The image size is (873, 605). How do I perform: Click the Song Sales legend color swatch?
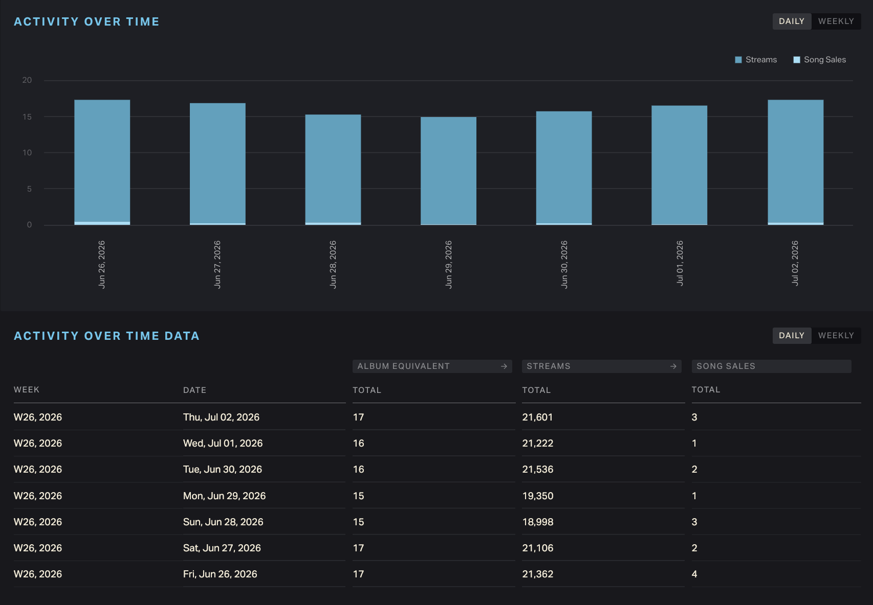coord(797,60)
